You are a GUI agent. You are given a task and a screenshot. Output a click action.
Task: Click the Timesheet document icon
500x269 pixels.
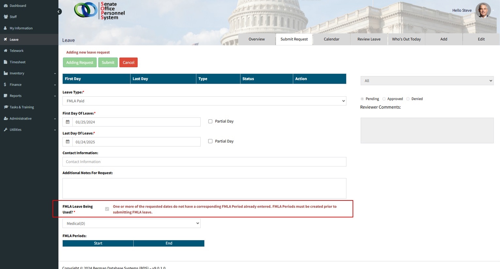[6, 62]
